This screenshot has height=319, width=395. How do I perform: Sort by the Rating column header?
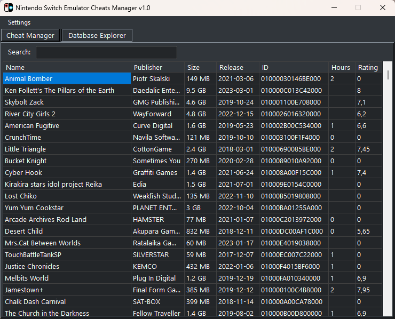(x=368, y=67)
